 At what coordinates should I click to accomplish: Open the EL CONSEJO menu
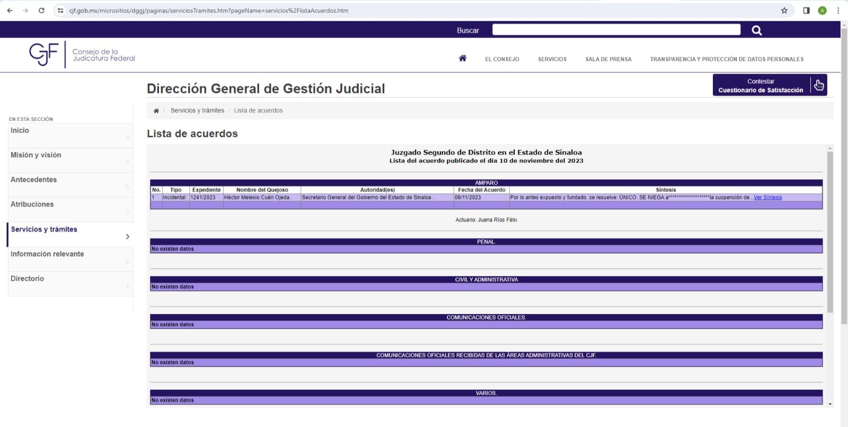coord(502,59)
